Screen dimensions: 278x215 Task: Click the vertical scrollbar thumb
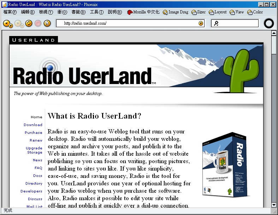click(274, 45)
